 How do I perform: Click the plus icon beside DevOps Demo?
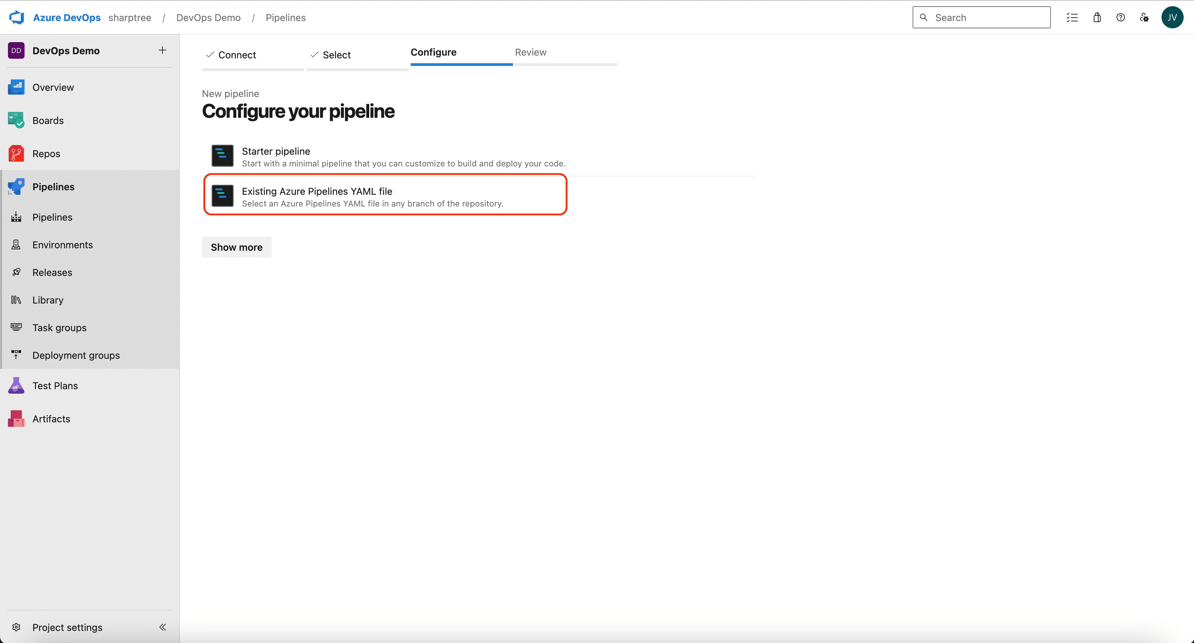(162, 50)
